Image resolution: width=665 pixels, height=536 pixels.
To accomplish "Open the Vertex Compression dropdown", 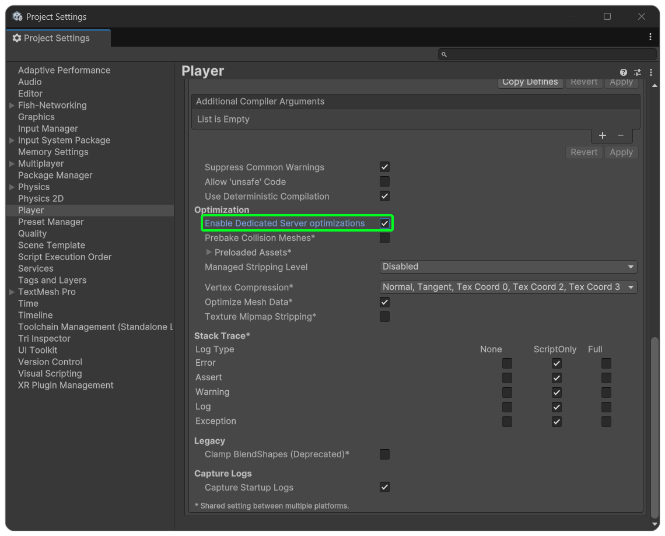I will pyautogui.click(x=508, y=287).
